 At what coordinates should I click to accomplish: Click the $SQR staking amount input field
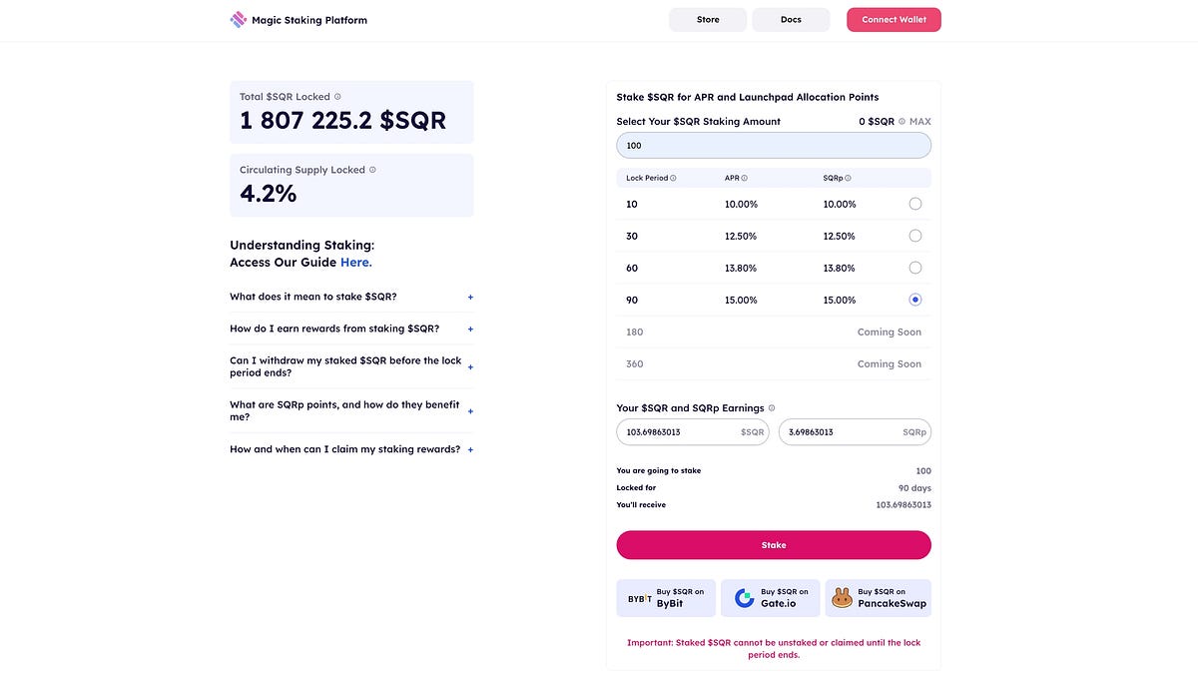(774, 146)
